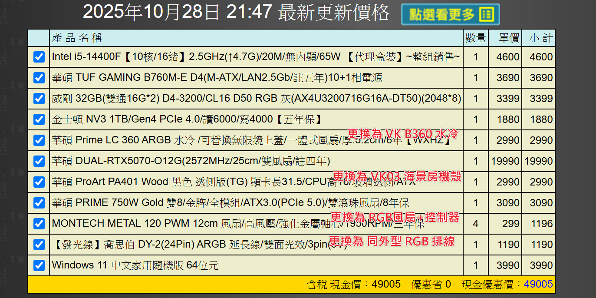Toggle checkbox for Windows 11 中文家用隨機版
Image resolution: width=596 pixels, height=298 pixels.
point(39,265)
